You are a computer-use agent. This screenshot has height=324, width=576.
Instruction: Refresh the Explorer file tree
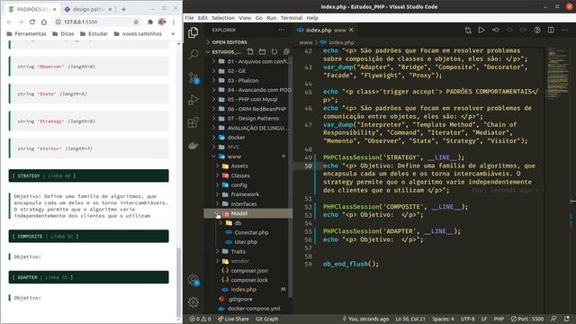274,52
